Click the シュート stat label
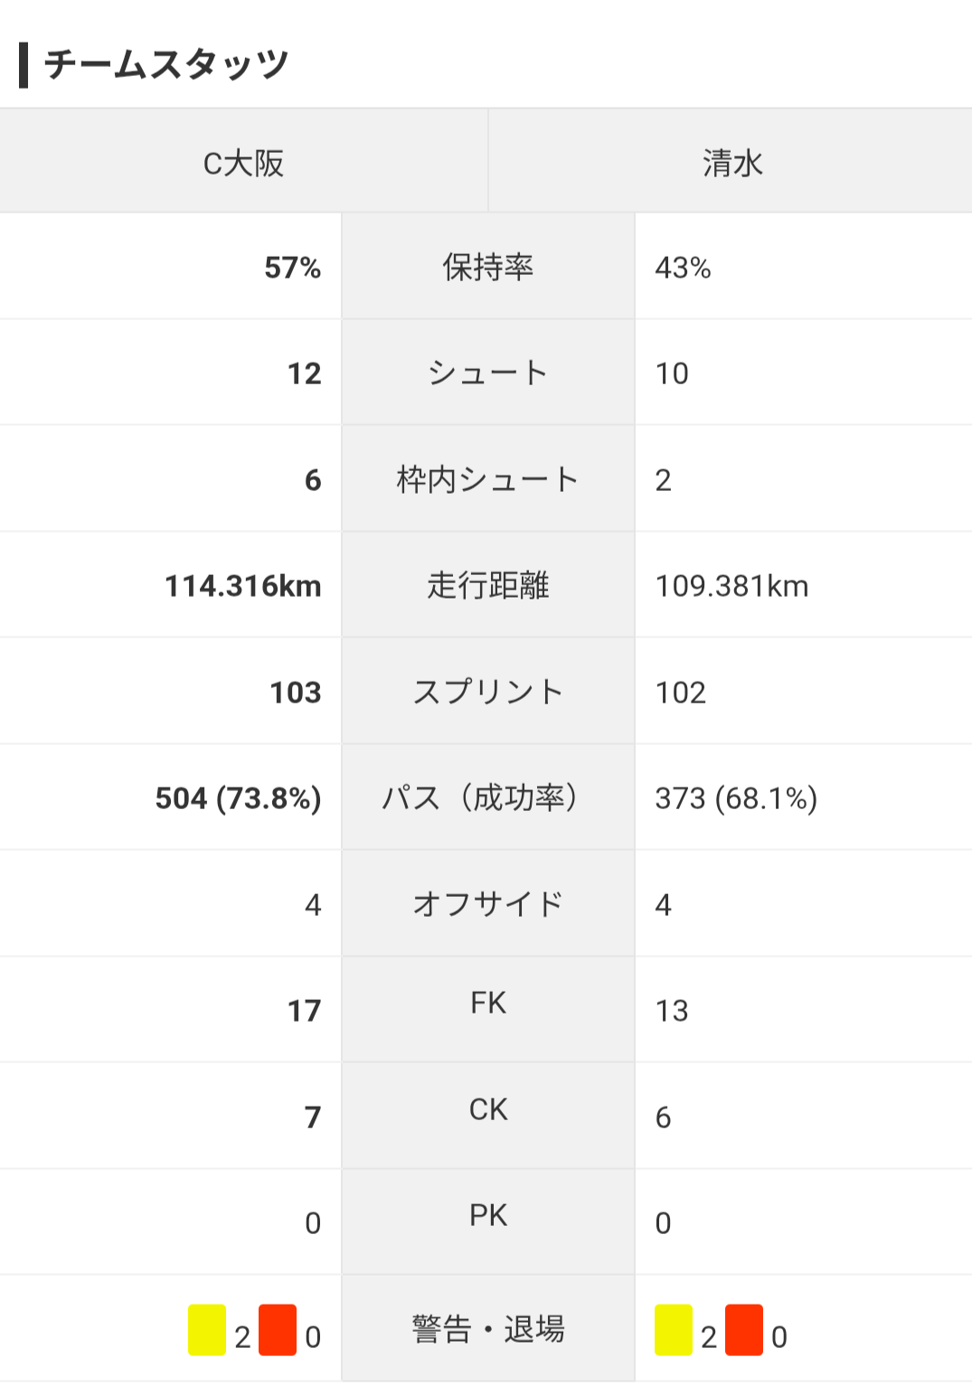Screen dimensions: 972x1385 tap(488, 372)
